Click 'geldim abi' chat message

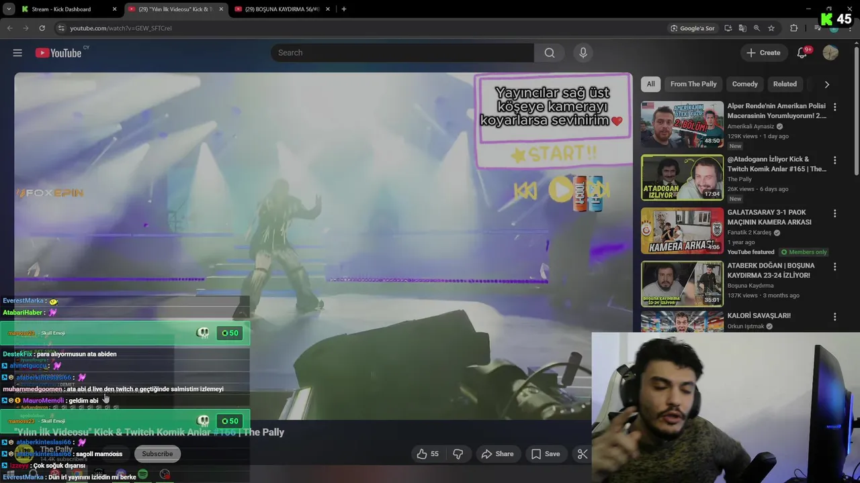click(83, 400)
